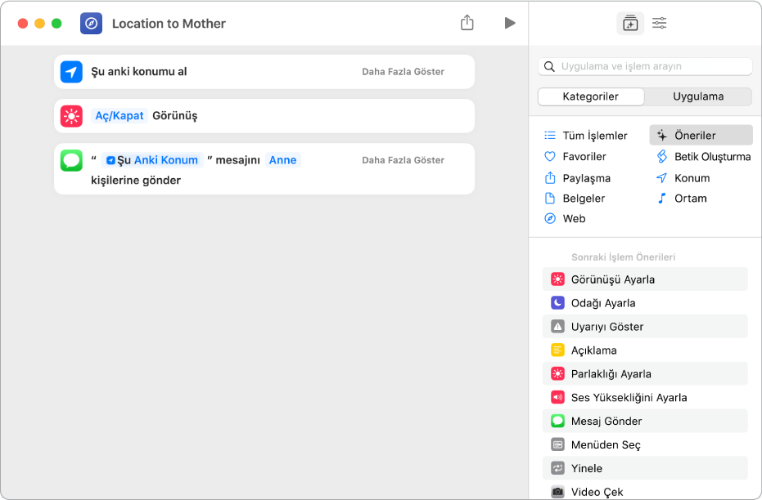Add the Mesaj Gönder suggested action

coord(606,422)
